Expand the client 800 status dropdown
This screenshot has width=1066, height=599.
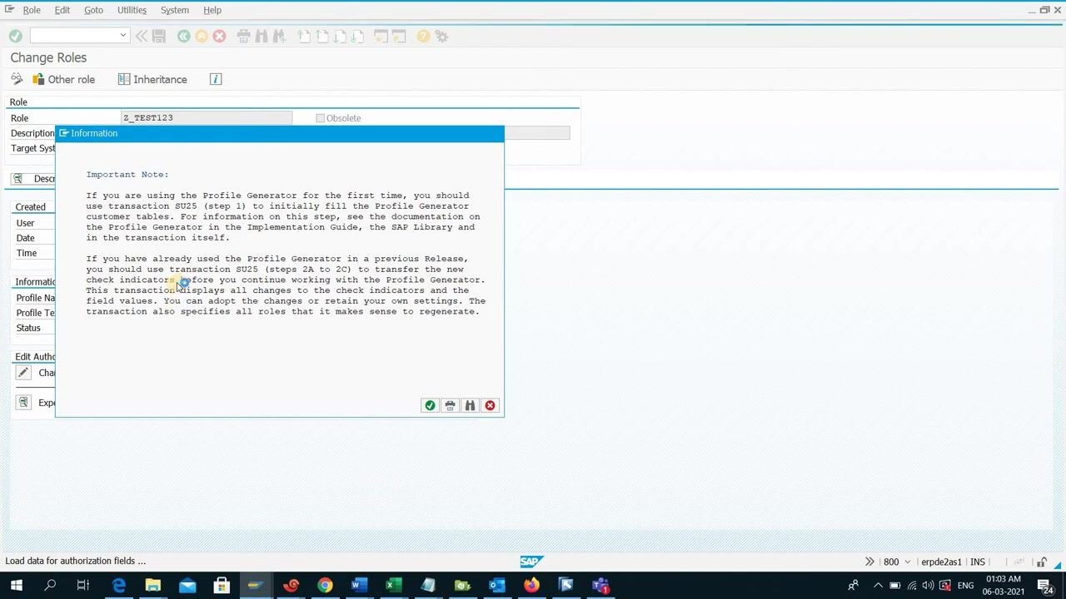[908, 562]
